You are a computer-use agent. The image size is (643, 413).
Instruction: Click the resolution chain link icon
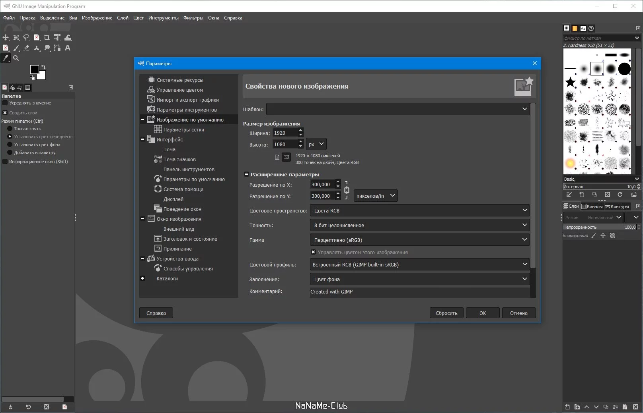[x=347, y=190]
